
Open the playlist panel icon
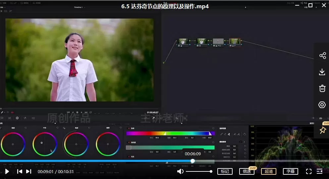click(319, 171)
